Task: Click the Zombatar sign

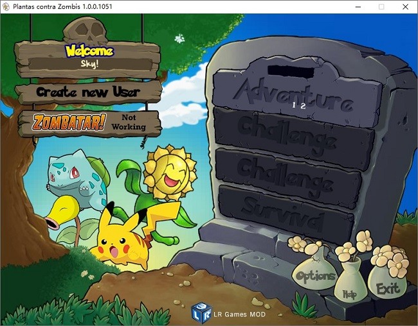Action: pyautogui.click(x=89, y=123)
